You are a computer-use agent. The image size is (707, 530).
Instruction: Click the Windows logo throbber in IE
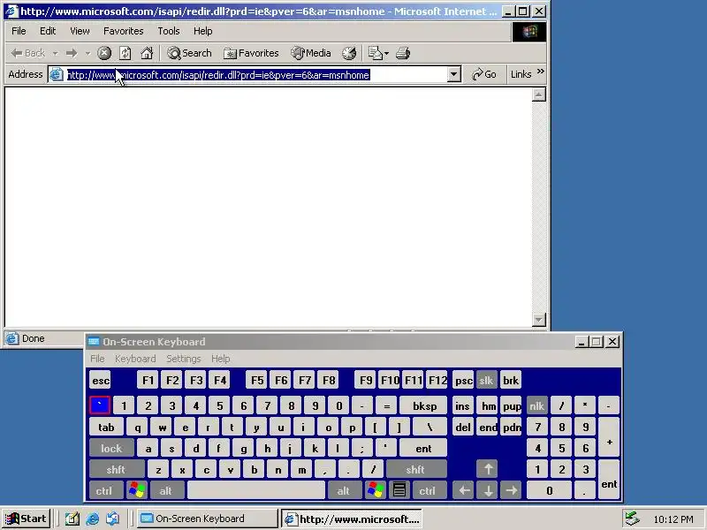(x=528, y=32)
